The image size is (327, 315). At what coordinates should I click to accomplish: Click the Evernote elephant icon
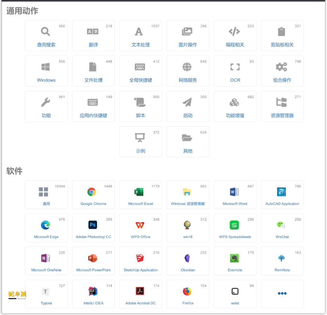(x=234, y=258)
